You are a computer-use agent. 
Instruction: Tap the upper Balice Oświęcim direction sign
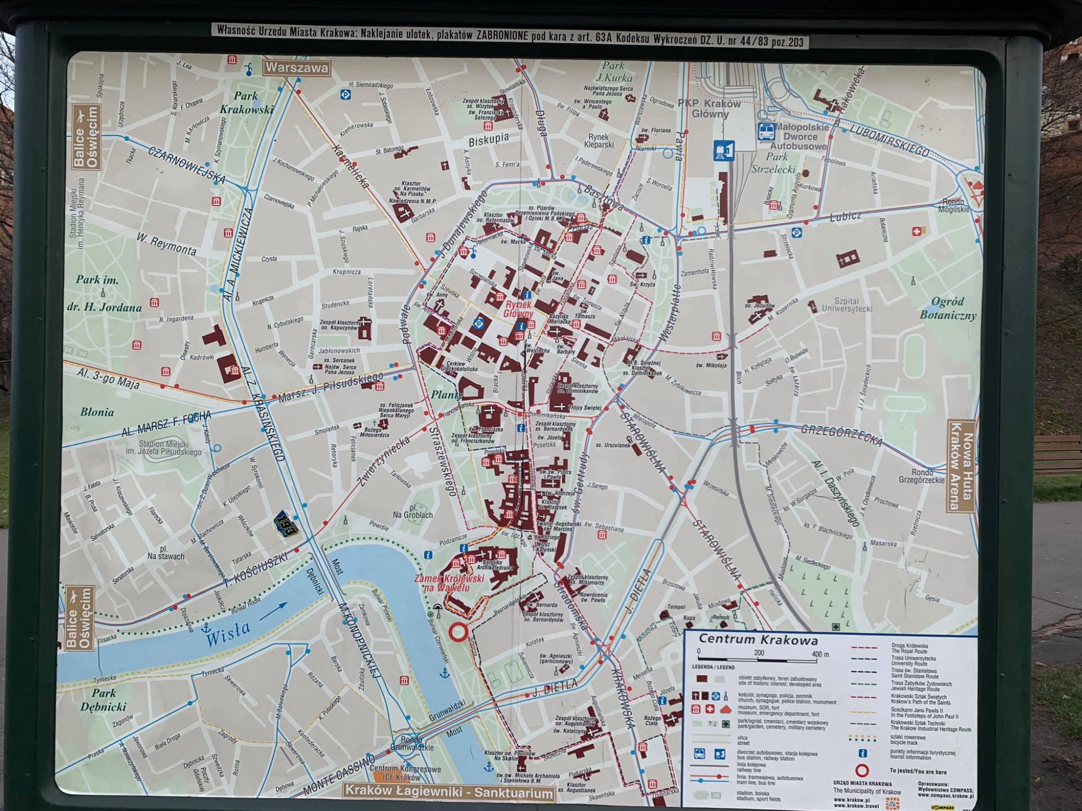[x=87, y=137]
